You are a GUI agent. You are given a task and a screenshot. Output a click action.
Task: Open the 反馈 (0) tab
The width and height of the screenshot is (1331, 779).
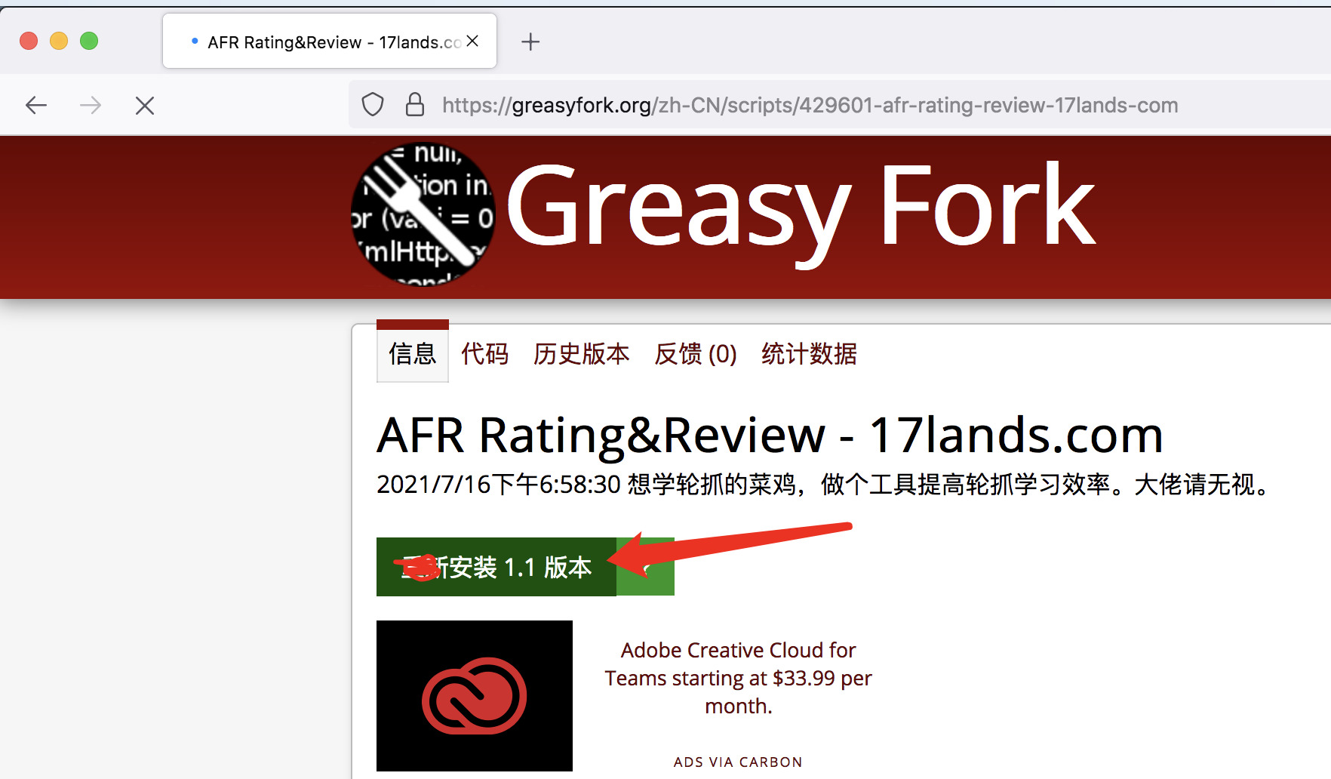click(695, 354)
